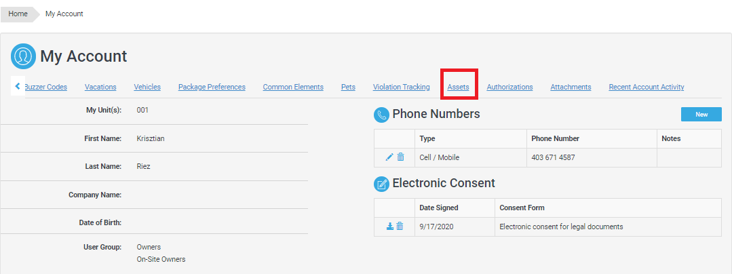
Task: Delete the electronic consent record
Action: (x=400, y=227)
